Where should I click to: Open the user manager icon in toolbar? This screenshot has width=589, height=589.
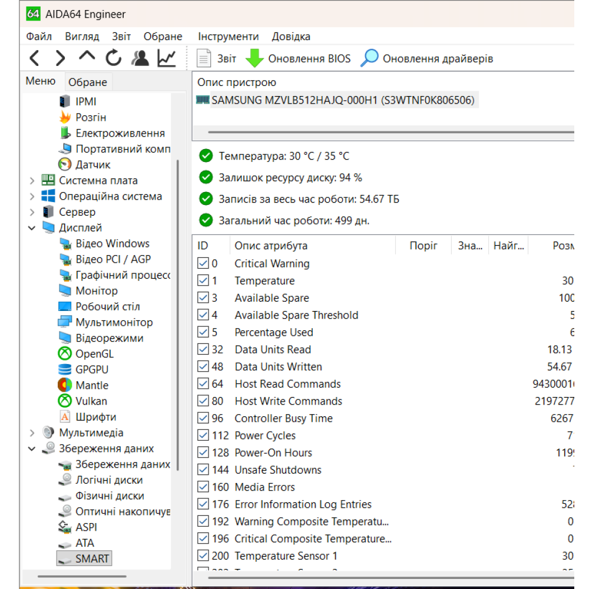(x=140, y=58)
